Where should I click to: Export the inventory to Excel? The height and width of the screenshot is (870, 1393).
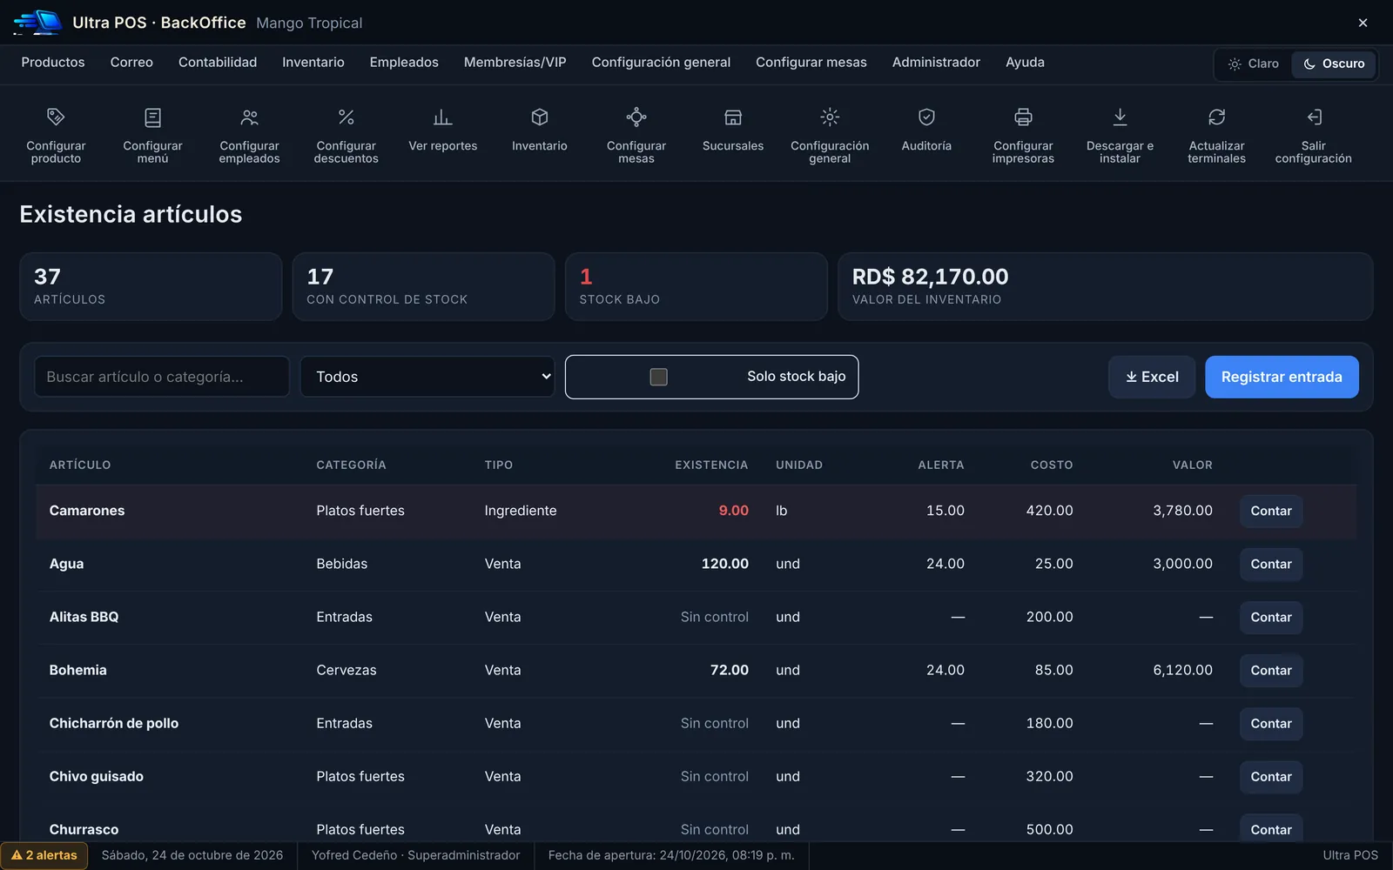point(1152,377)
